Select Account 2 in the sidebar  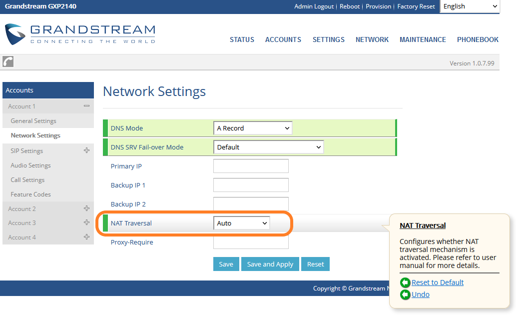(x=21, y=209)
